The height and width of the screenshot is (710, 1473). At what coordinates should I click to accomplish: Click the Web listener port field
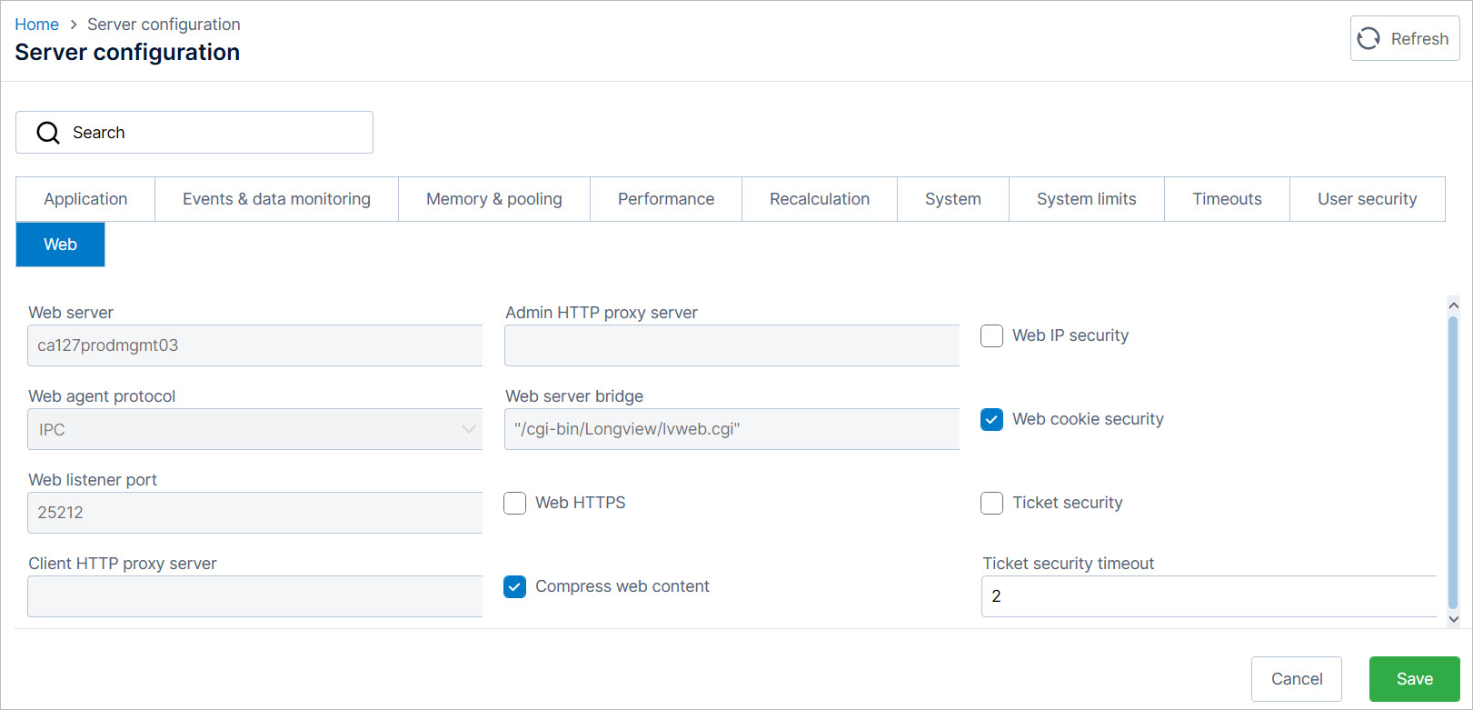[x=255, y=513]
